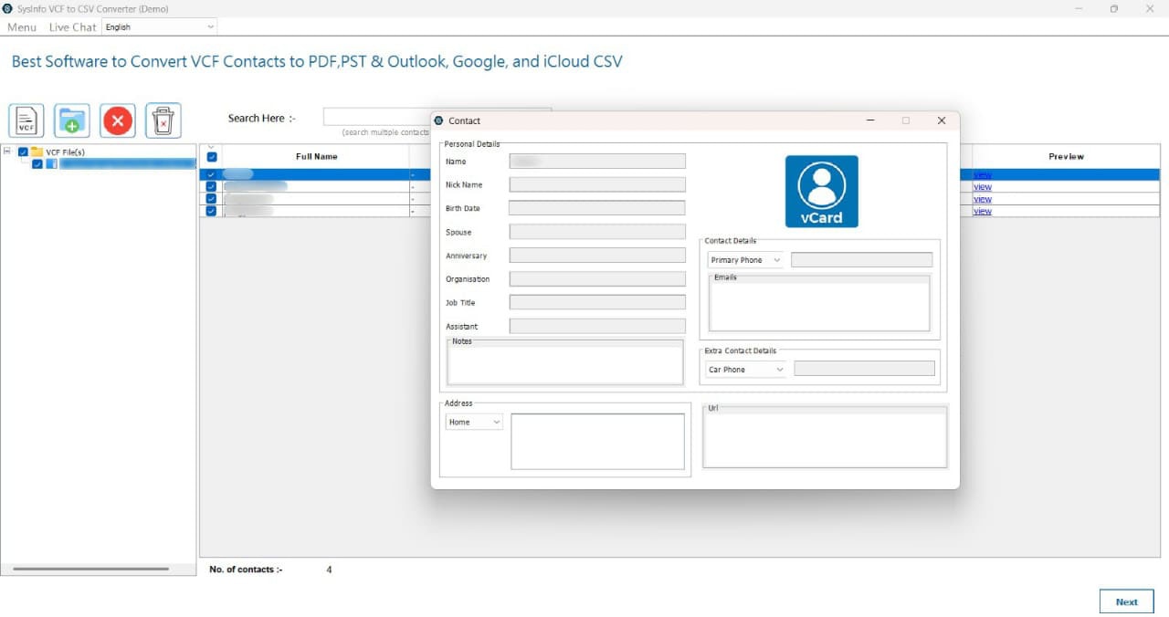
Task: Click the phone number field beside Primary Phone
Action: (x=861, y=260)
